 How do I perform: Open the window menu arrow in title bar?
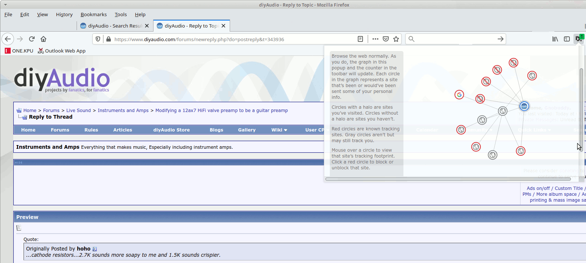click(x=5, y=5)
